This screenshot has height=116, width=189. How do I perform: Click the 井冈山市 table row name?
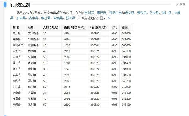click(18, 45)
